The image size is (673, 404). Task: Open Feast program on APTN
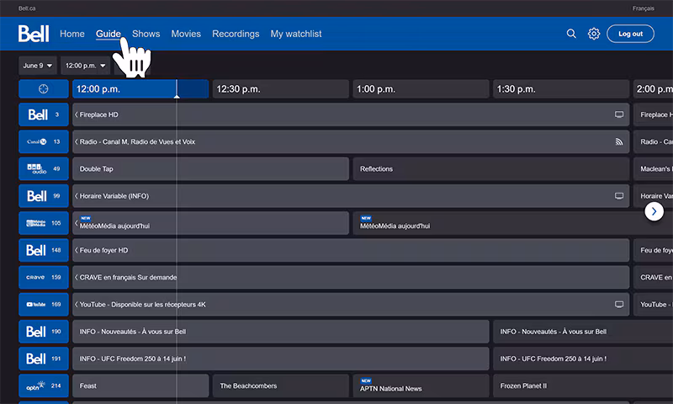(x=140, y=385)
